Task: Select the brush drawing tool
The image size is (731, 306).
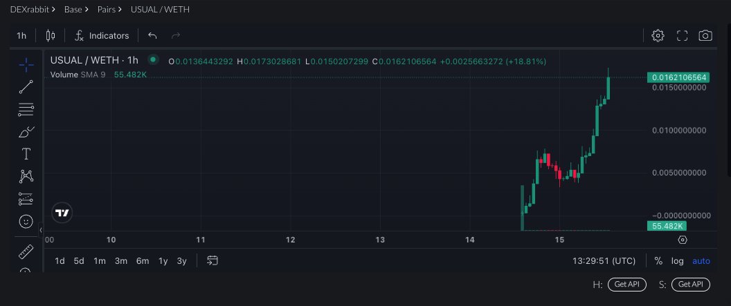Action: (x=26, y=132)
